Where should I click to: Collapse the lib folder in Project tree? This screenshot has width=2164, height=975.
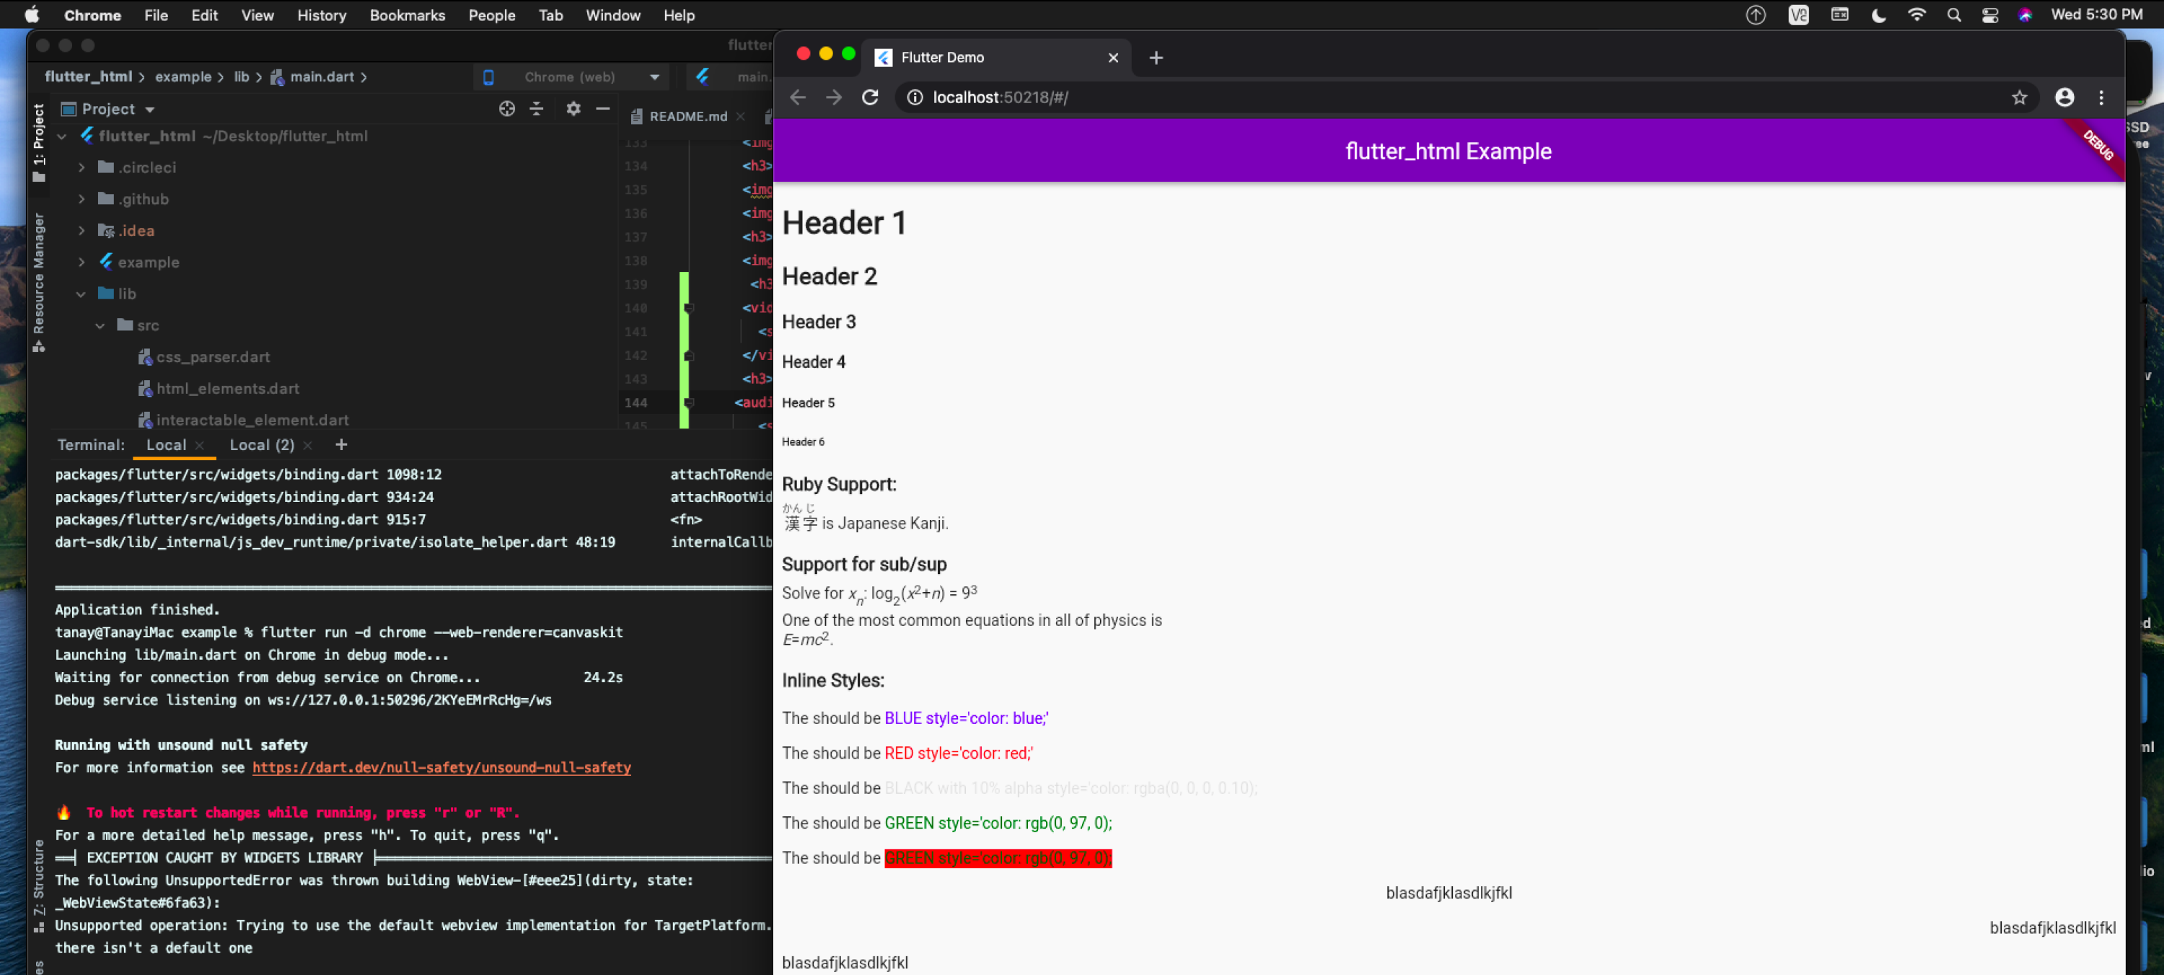click(x=82, y=293)
